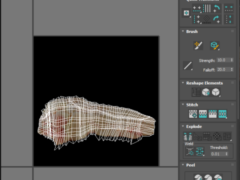Collapse the Brush rollout
This screenshot has width=240, height=180.
tap(183, 31)
